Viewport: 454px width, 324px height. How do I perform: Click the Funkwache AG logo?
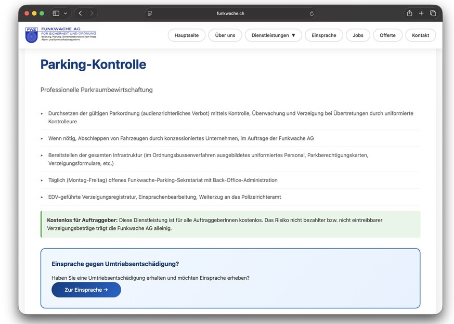pos(60,35)
